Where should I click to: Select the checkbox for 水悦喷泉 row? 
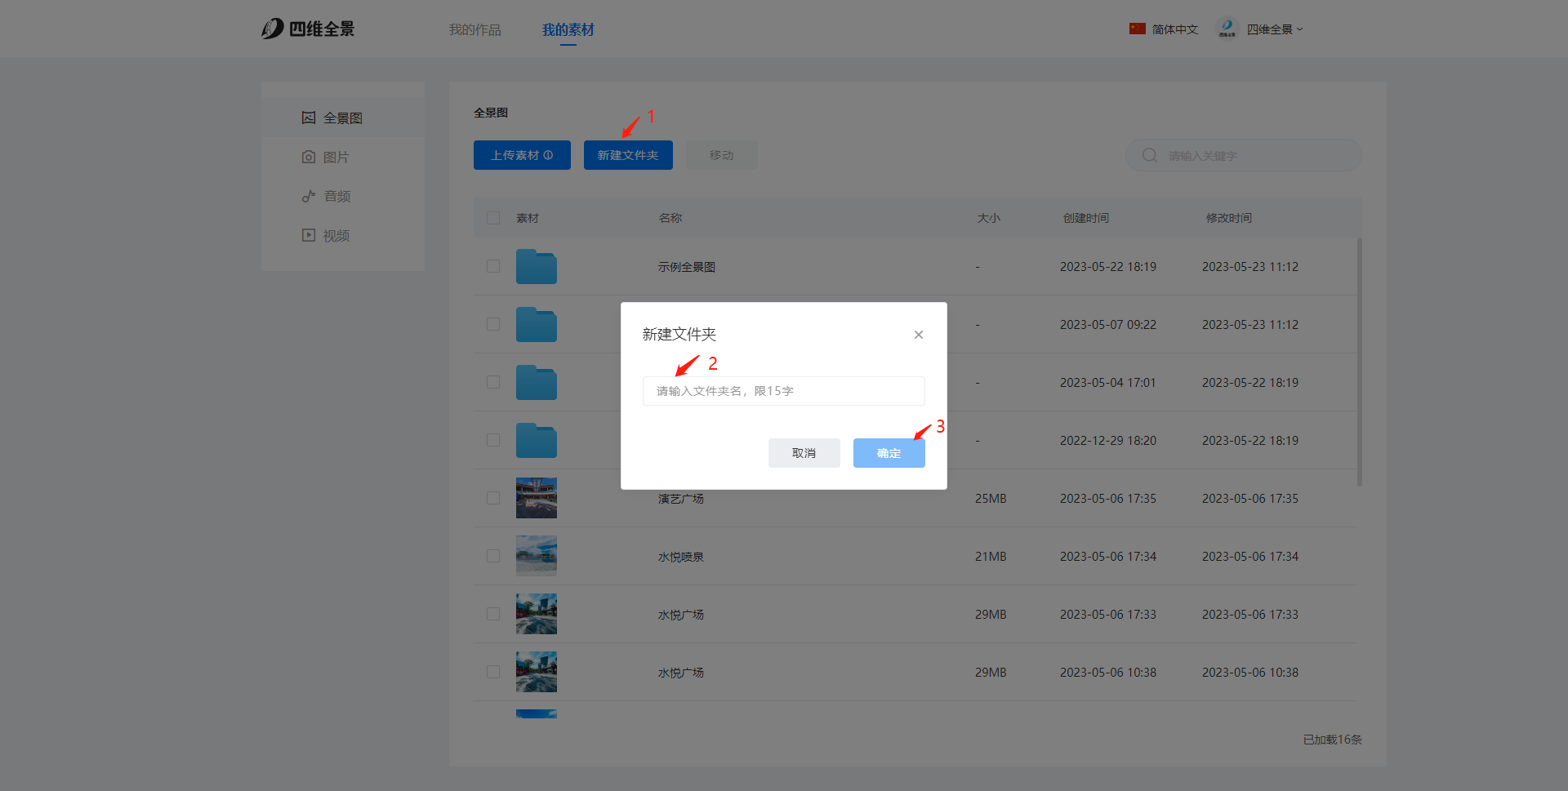(493, 556)
